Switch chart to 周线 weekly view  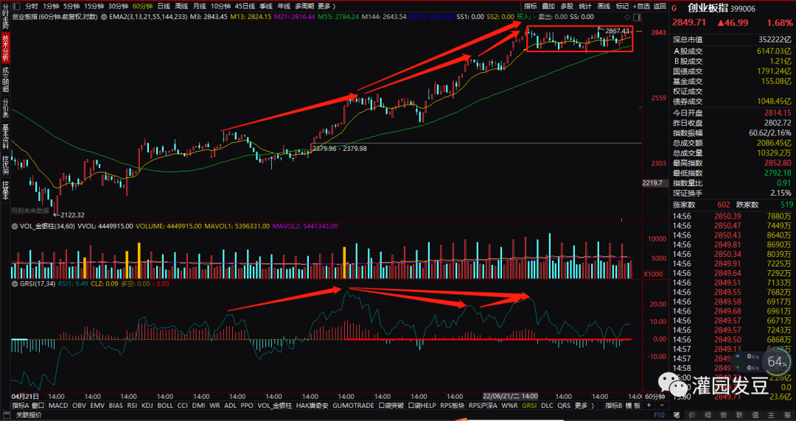[181, 6]
